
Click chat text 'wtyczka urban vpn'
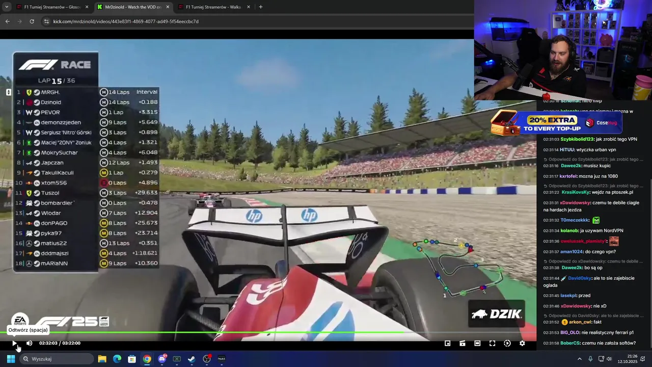596,150
